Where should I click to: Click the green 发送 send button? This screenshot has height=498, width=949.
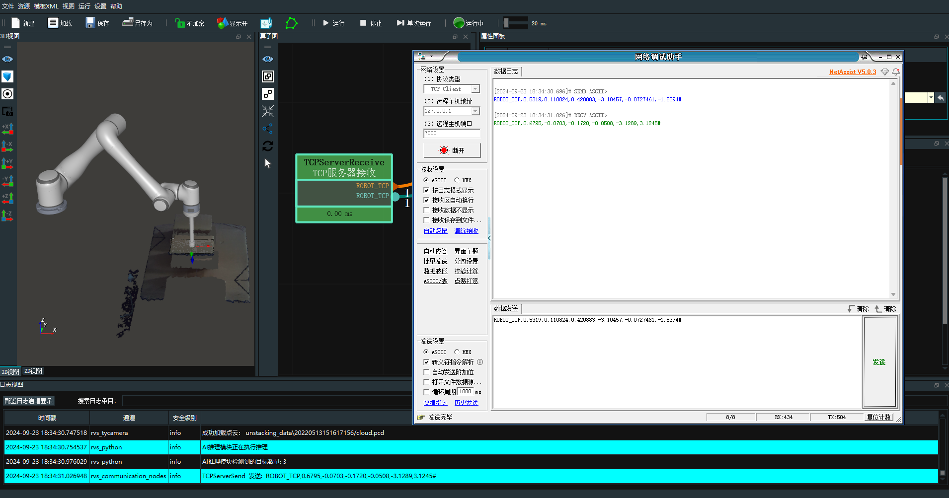[879, 362]
